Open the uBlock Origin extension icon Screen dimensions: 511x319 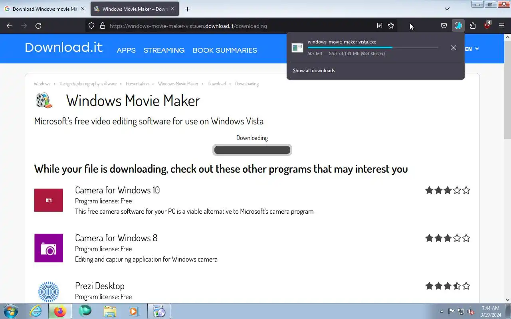point(487,26)
